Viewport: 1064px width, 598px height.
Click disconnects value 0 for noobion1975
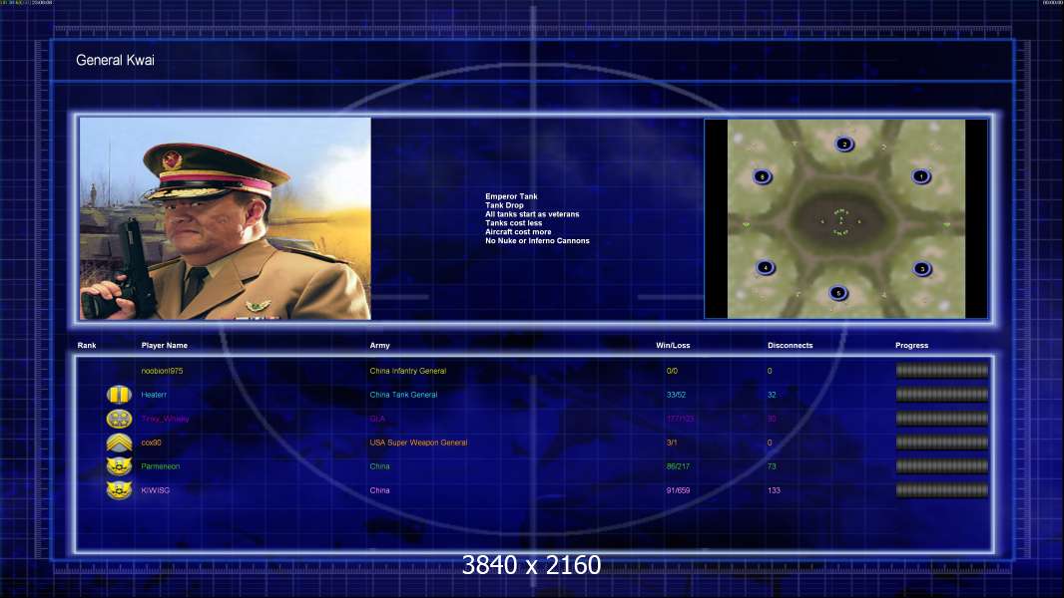pos(770,371)
